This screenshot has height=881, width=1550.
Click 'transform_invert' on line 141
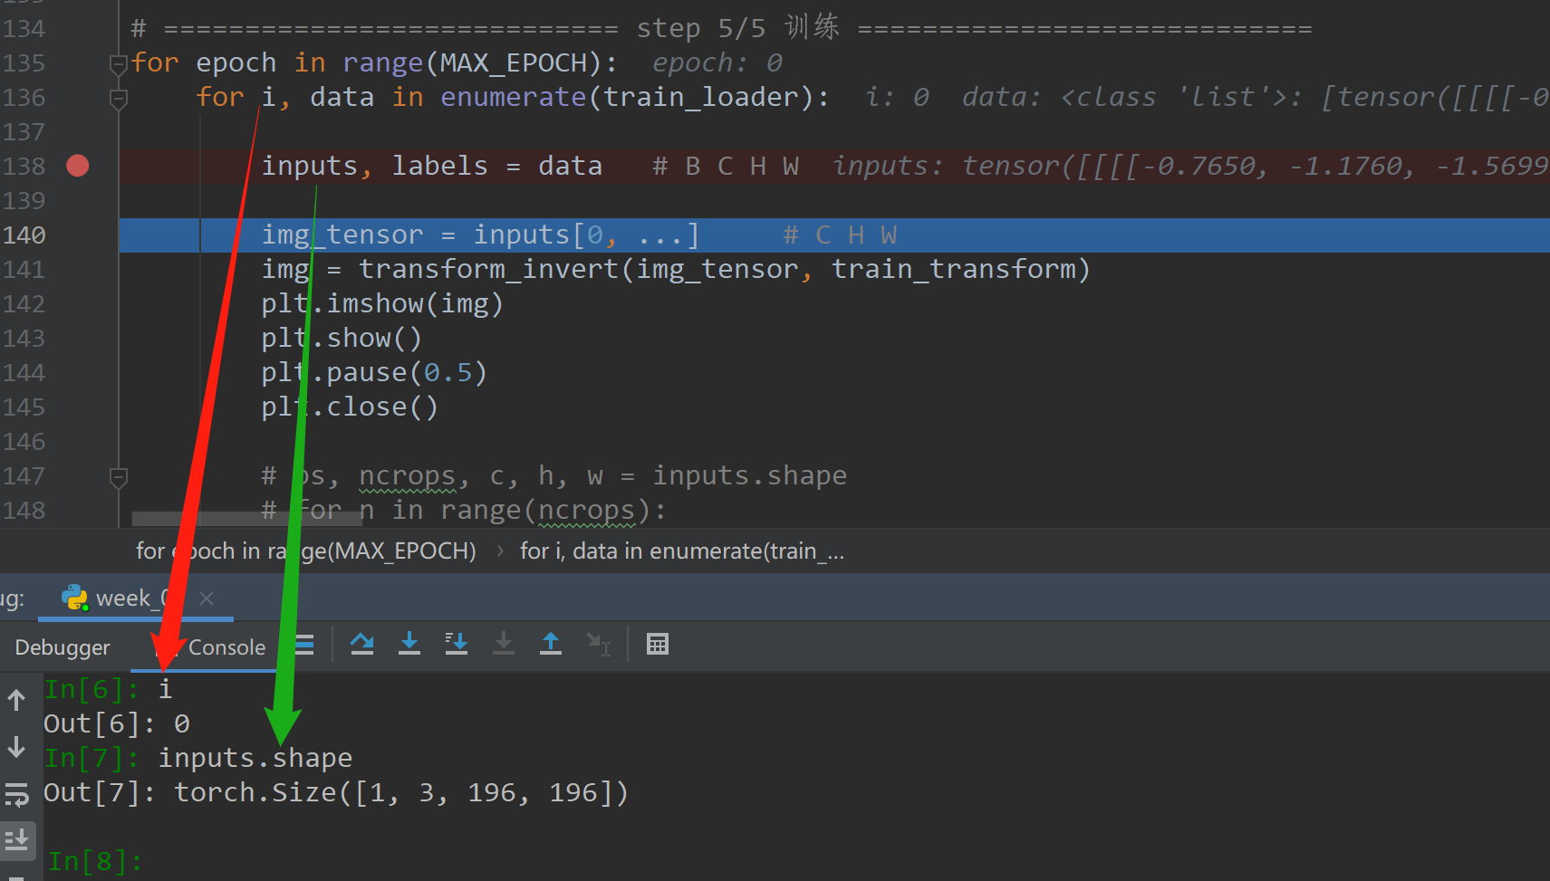pyautogui.click(x=488, y=270)
